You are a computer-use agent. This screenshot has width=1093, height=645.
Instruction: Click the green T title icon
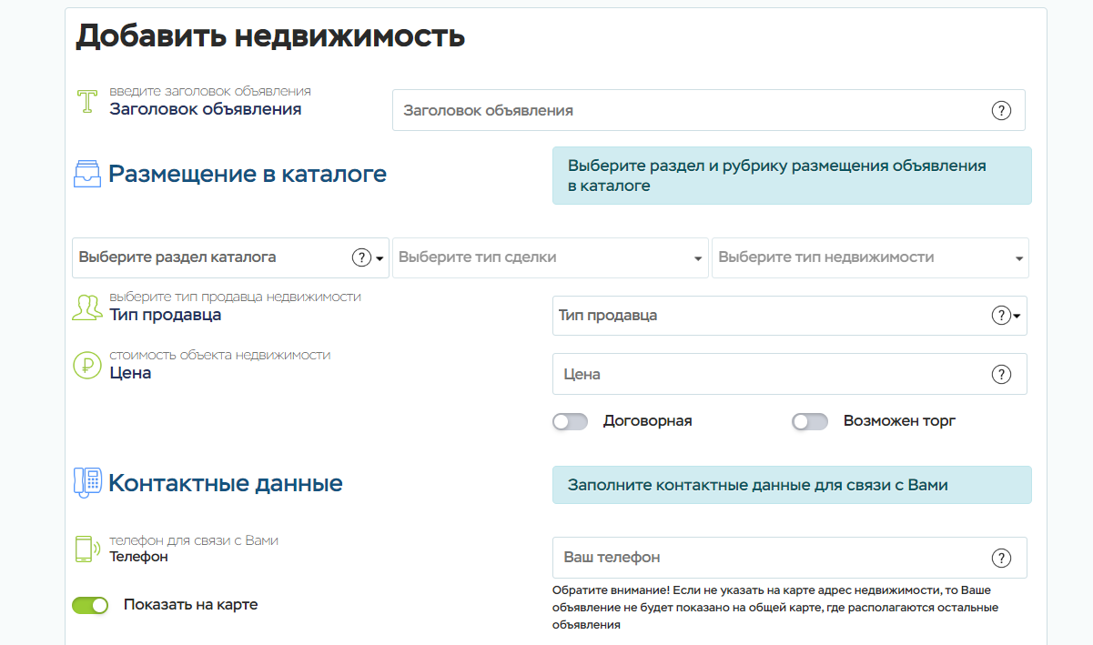tap(87, 101)
